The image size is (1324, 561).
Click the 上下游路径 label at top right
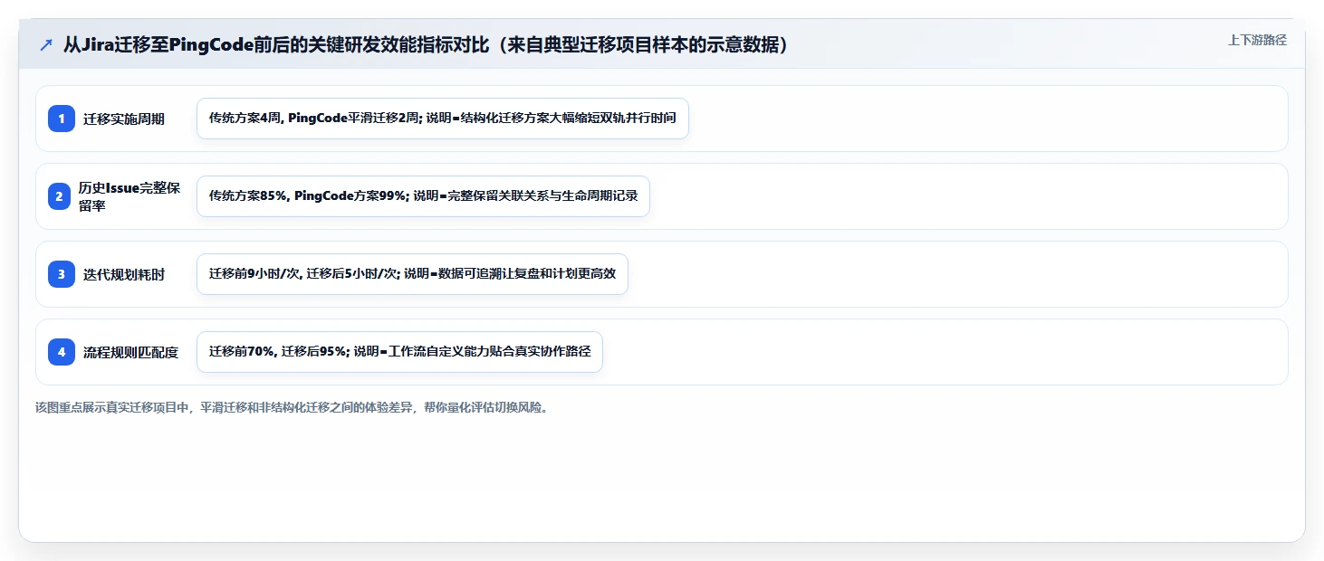(x=1257, y=40)
